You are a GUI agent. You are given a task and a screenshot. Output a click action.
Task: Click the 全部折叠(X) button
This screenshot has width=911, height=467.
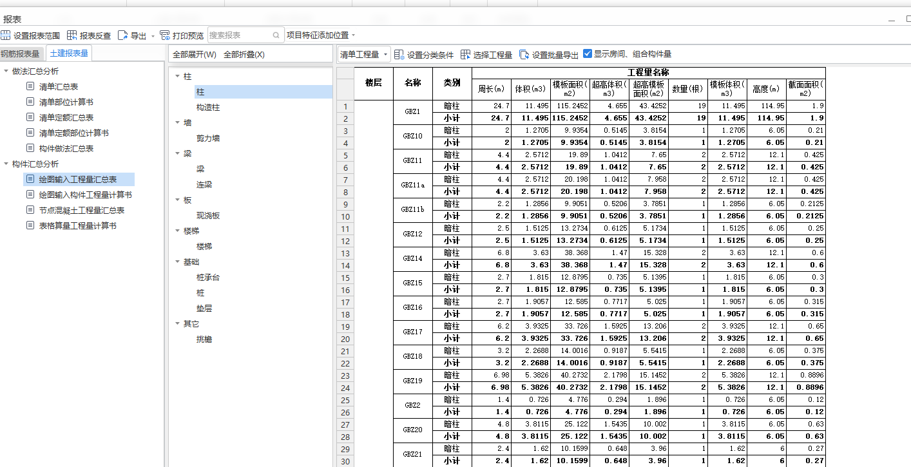tap(244, 54)
